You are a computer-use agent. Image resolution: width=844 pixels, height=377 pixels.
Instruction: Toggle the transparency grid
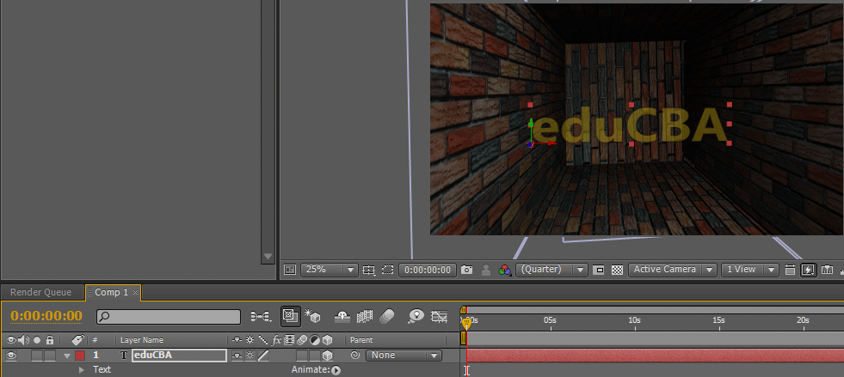click(617, 270)
